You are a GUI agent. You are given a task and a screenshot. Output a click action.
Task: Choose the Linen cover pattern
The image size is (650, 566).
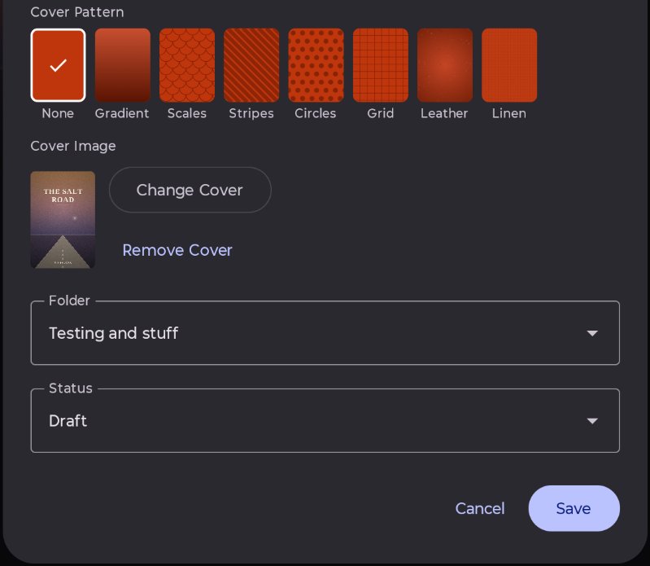[509, 65]
